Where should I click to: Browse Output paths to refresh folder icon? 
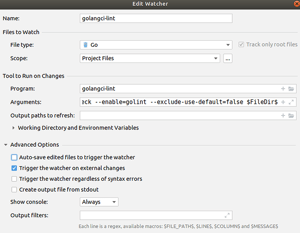291,115
